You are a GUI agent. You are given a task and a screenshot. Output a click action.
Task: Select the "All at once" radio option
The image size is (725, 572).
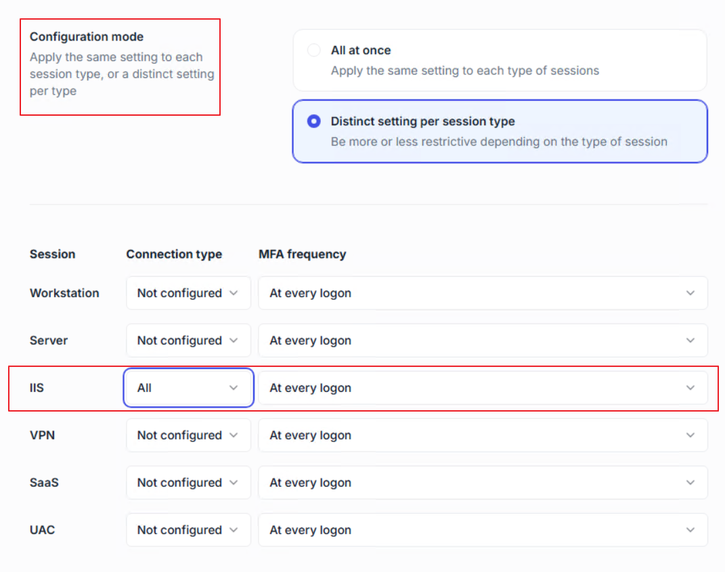pos(313,51)
